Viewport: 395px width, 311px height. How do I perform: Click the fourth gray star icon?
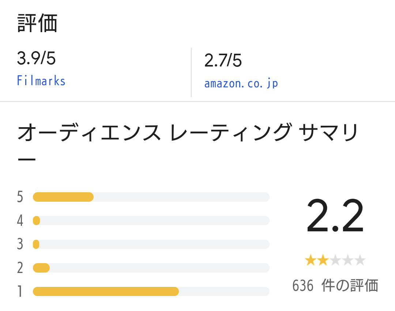click(x=348, y=260)
